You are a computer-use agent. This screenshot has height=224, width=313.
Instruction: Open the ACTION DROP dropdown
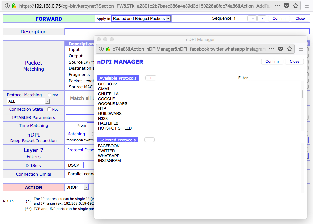click(77, 187)
